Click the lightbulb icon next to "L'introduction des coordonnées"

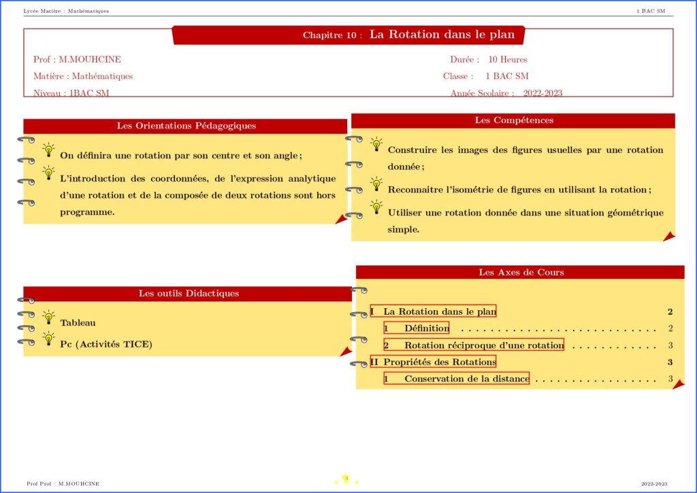pos(48,173)
